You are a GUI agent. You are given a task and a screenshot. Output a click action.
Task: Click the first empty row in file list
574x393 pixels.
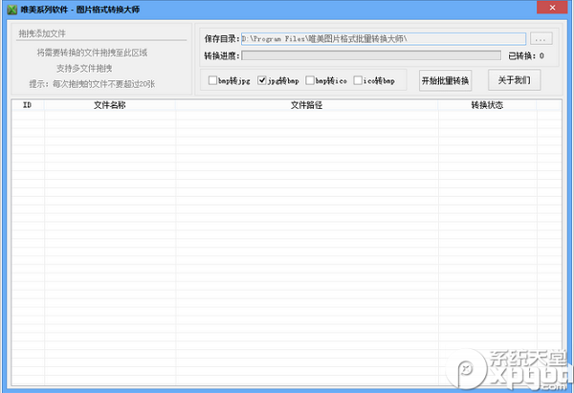[x=287, y=117]
